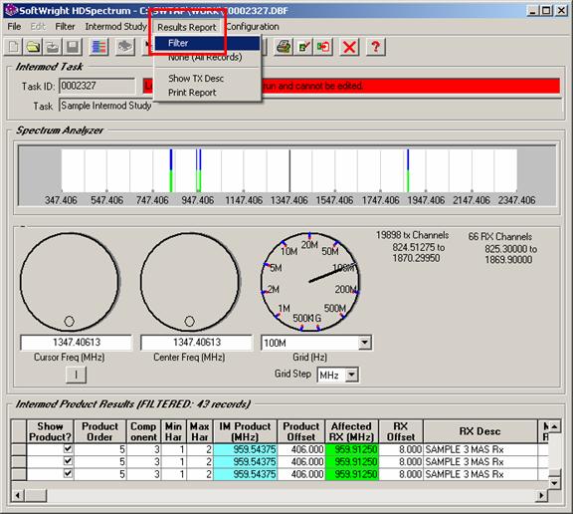Open the Grid Step MHz dropdown

pos(351,375)
